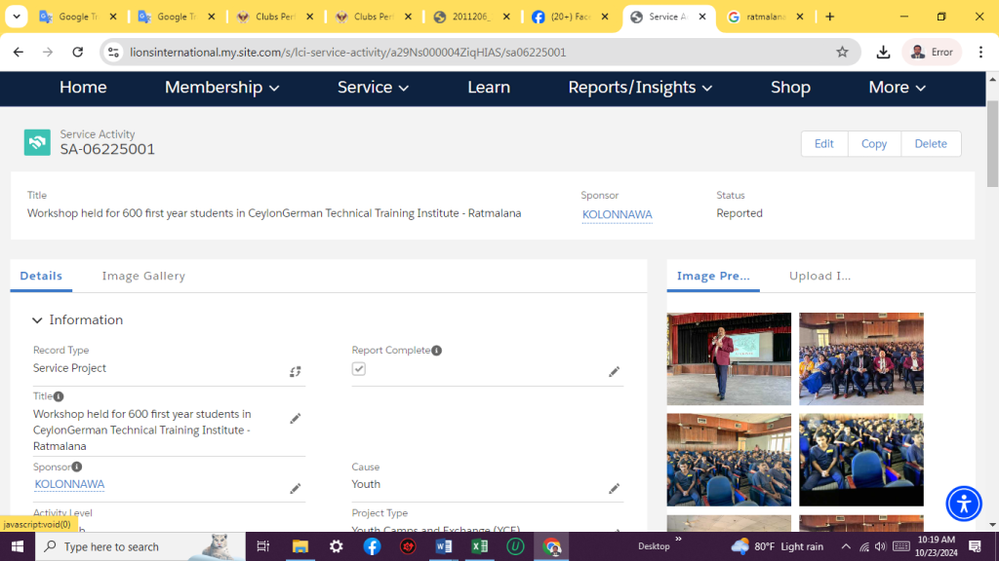Viewport: 999px width, 561px height.
Task: Expand the Reports/Insights menu
Action: click(x=640, y=88)
